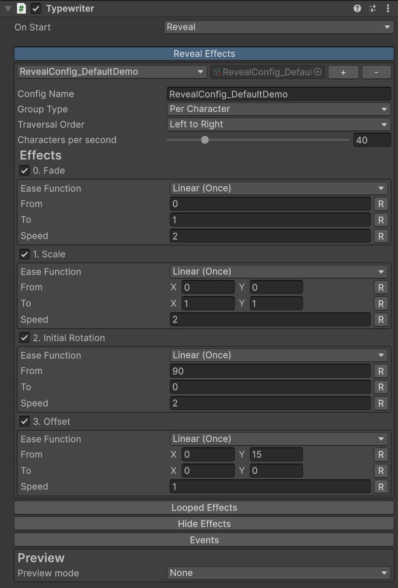
Task: Click Offset From Y field showing 15
Action: [276, 455]
